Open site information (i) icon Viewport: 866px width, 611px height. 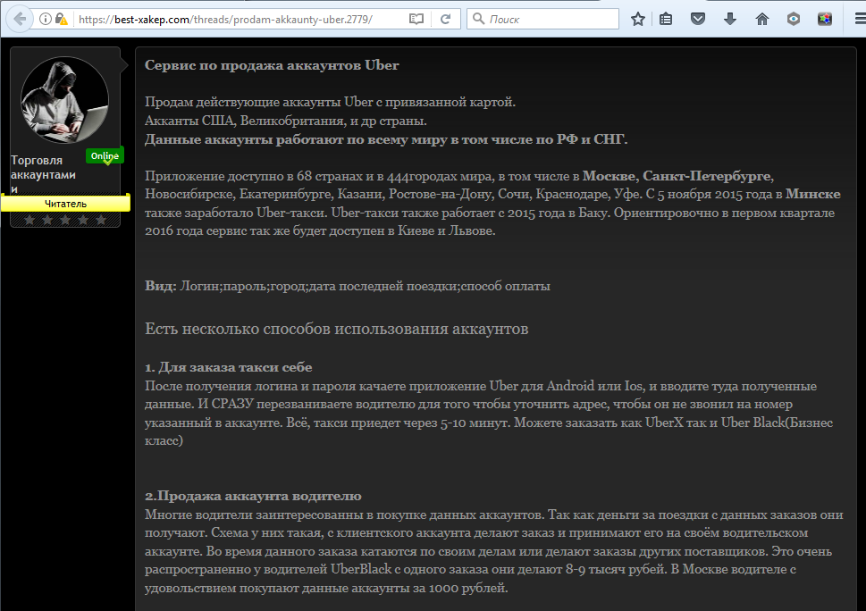(46, 20)
